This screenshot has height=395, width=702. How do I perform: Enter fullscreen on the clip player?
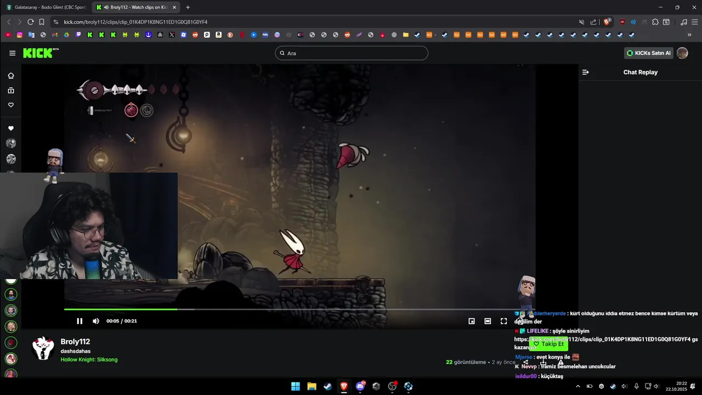503,321
